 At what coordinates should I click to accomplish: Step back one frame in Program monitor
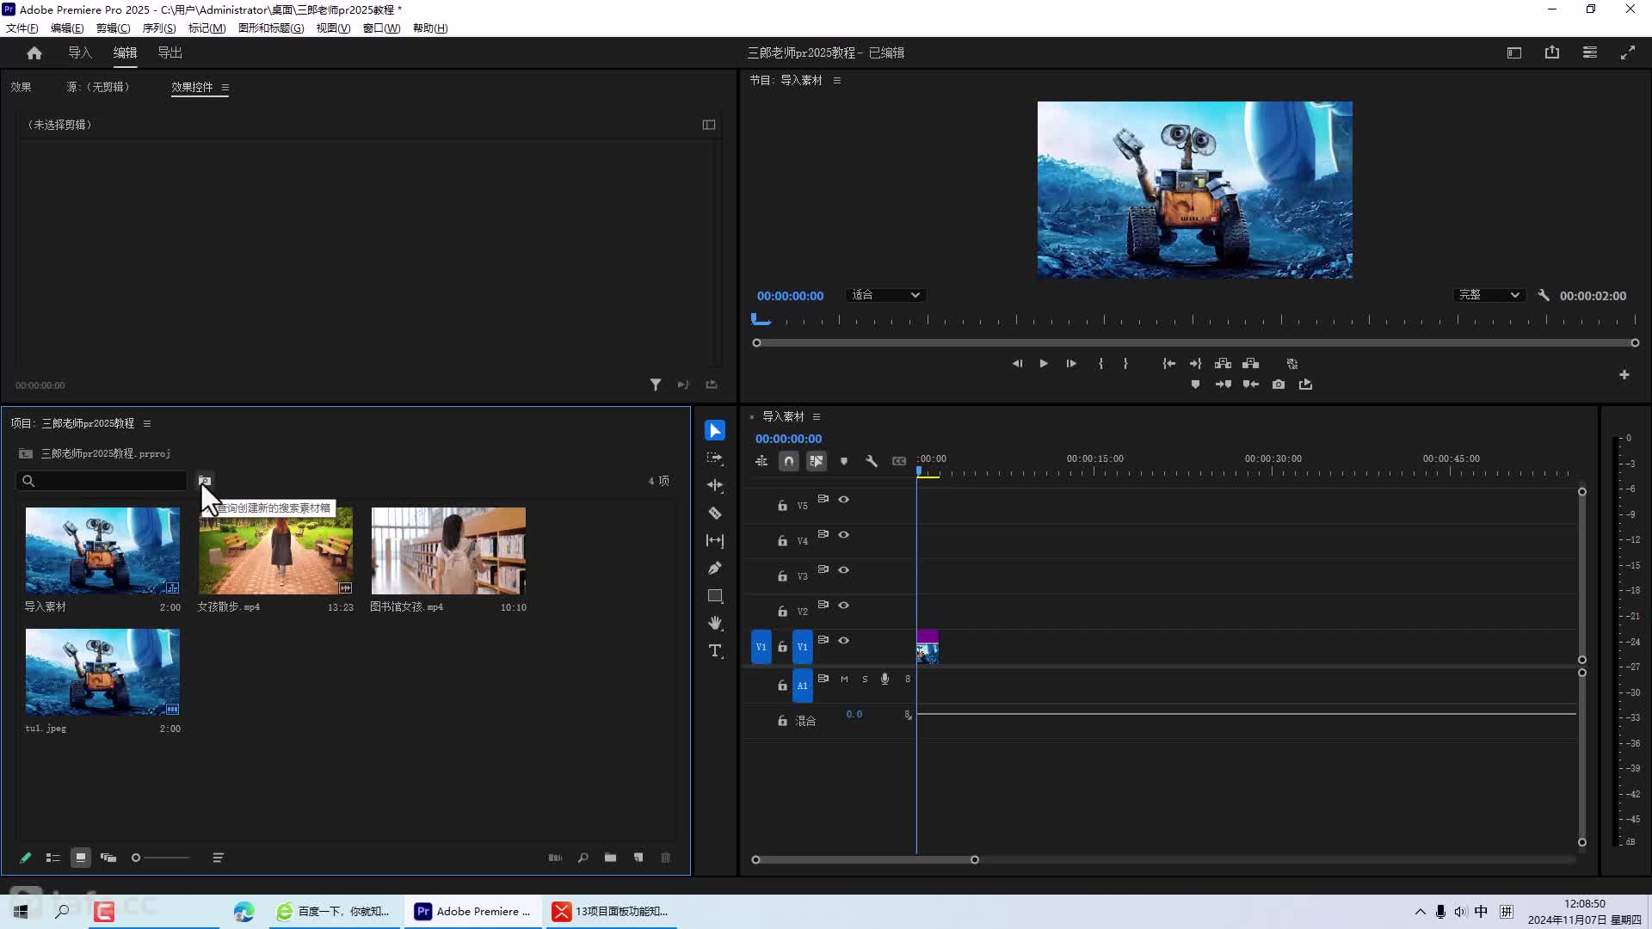coord(1017,363)
